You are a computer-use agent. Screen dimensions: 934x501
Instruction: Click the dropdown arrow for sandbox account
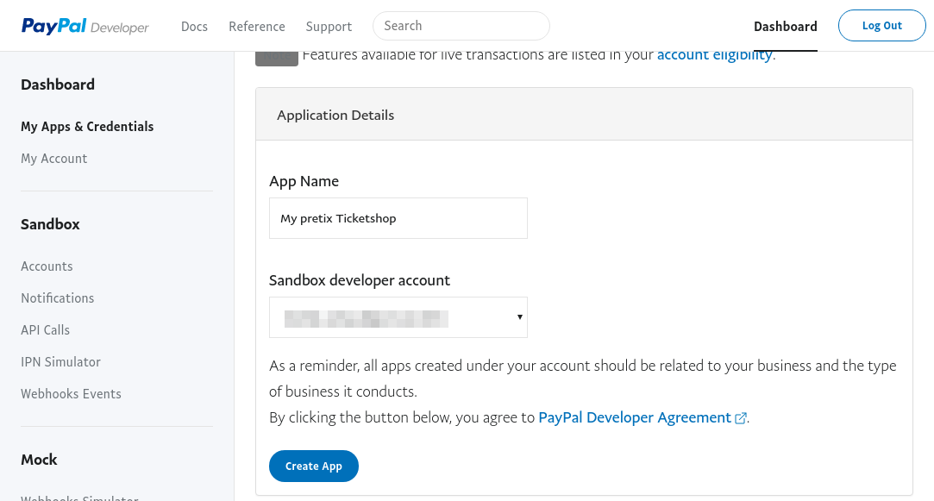519,317
